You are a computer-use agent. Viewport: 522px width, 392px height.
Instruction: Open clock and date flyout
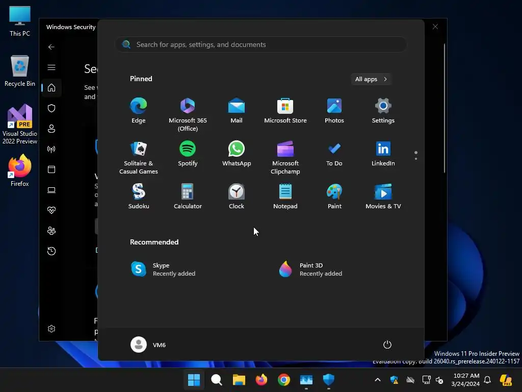point(466,380)
